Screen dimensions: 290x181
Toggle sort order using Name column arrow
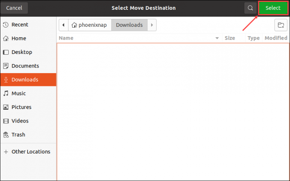(x=217, y=38)
